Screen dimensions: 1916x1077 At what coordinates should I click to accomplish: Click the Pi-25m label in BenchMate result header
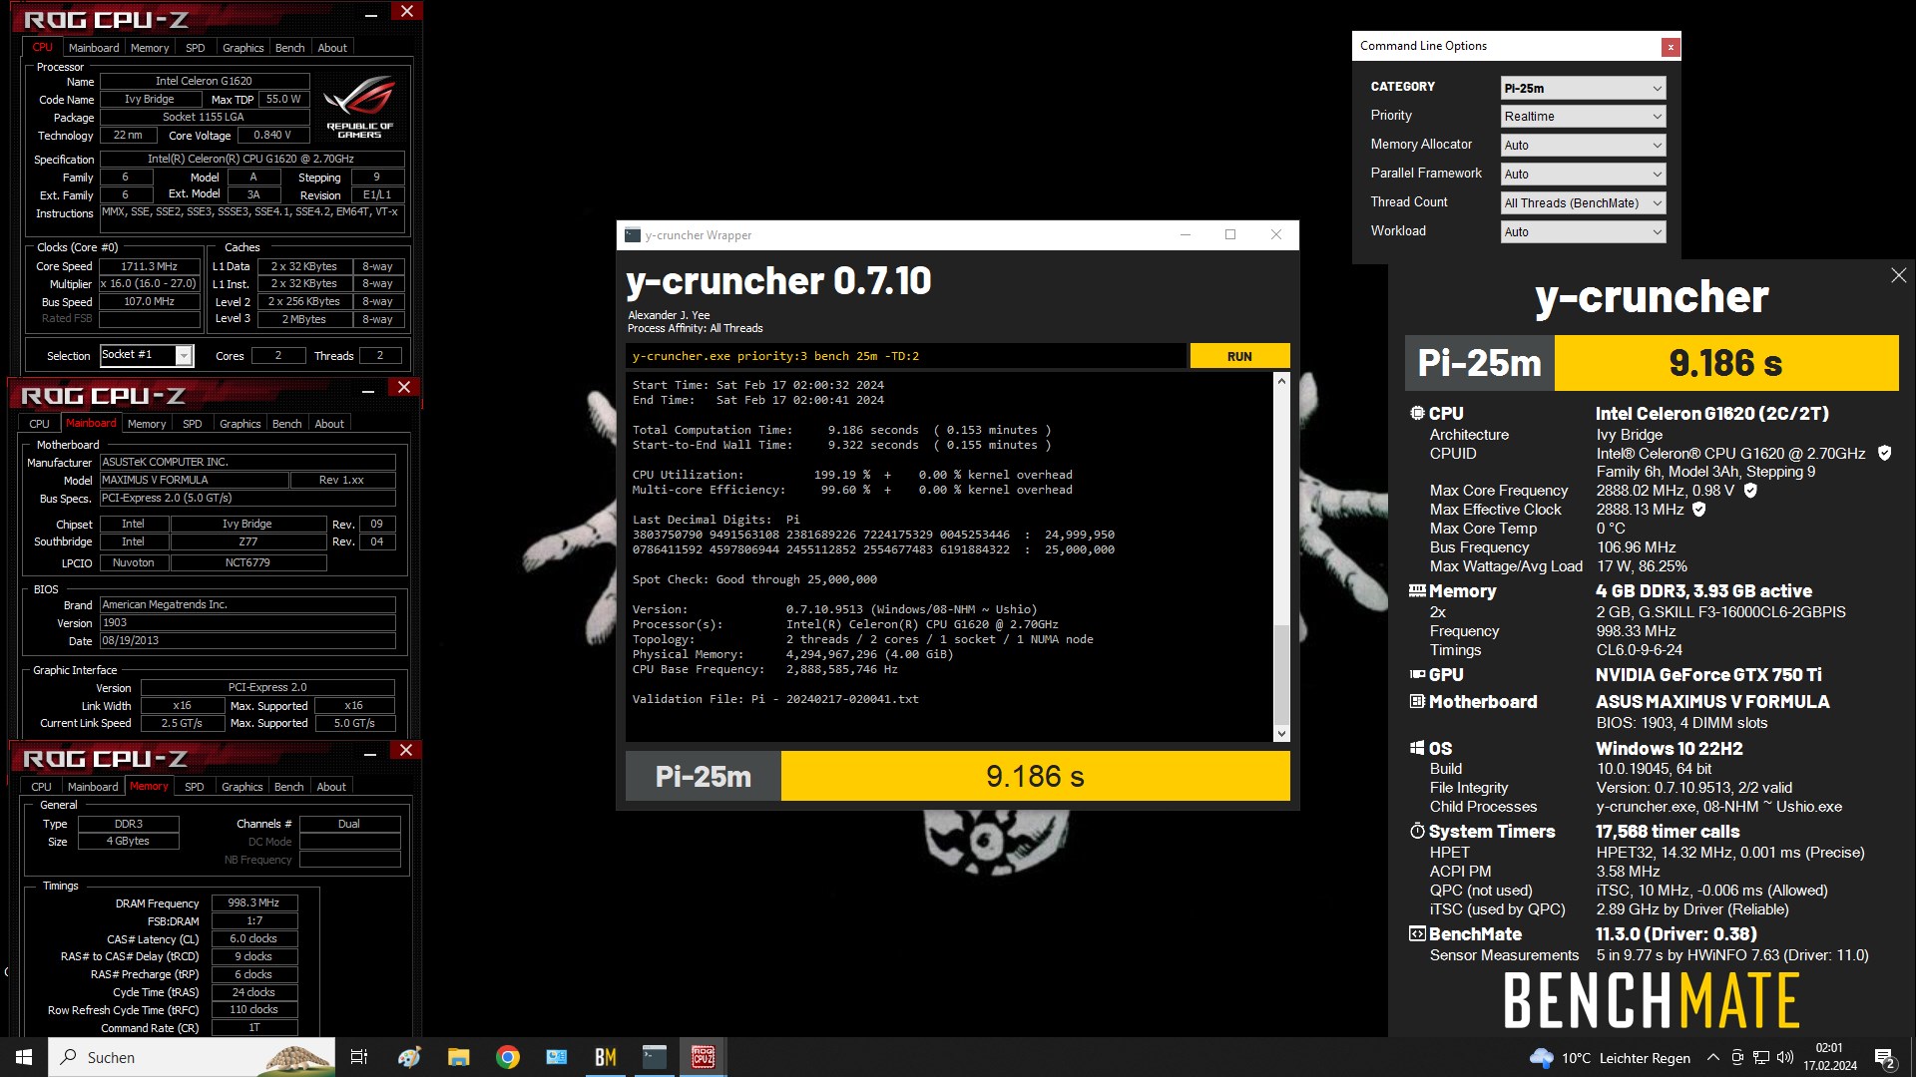click(1480, 363)
